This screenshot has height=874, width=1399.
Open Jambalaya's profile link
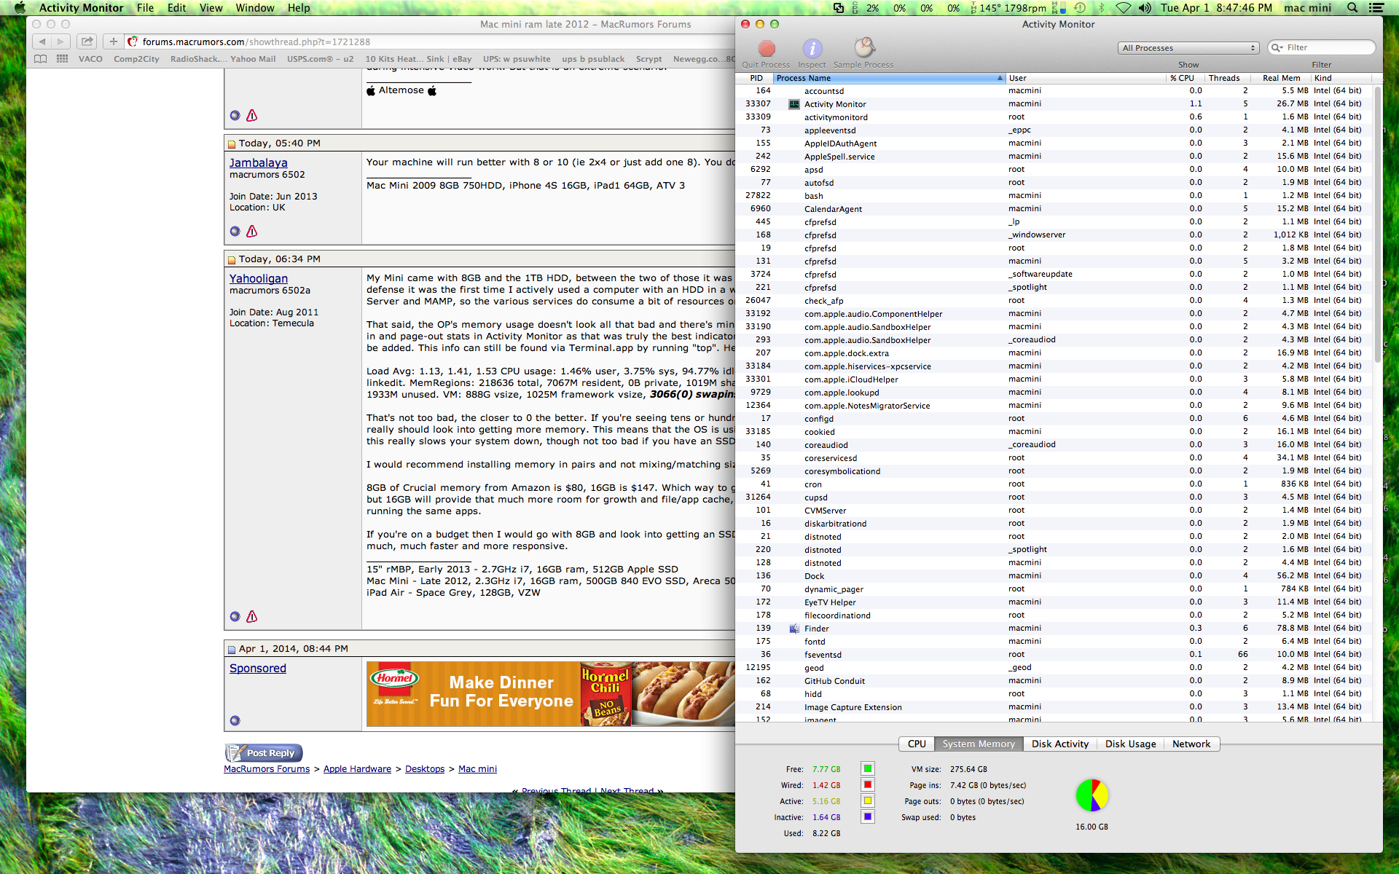(259, 163)
